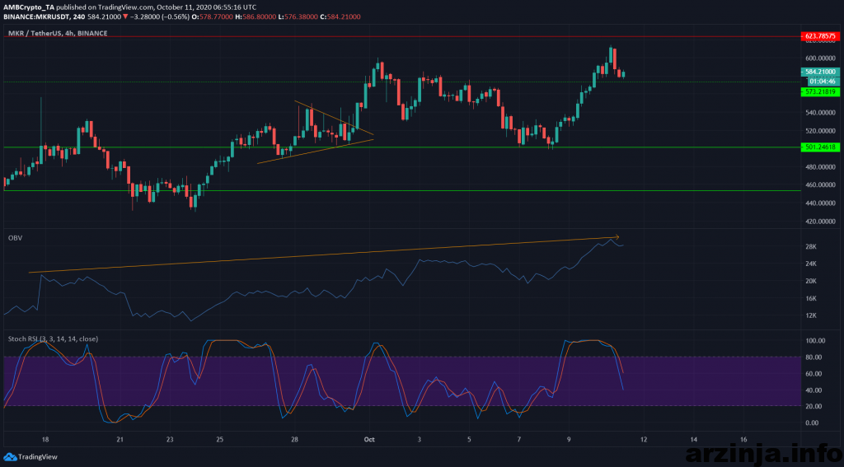Click the candle countdown timer 01:04:46
The width and height of the screenshot is (844, 467).
coord(820,82)
